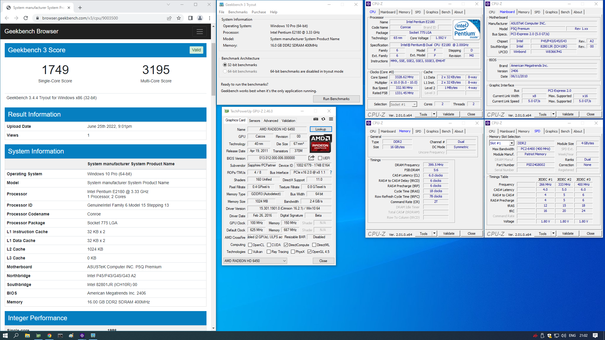Image resolution: width=605 pixels, height=340 pixels.
Task: Toggle the DirectML checkbox
Action: [x=314, y=245]
